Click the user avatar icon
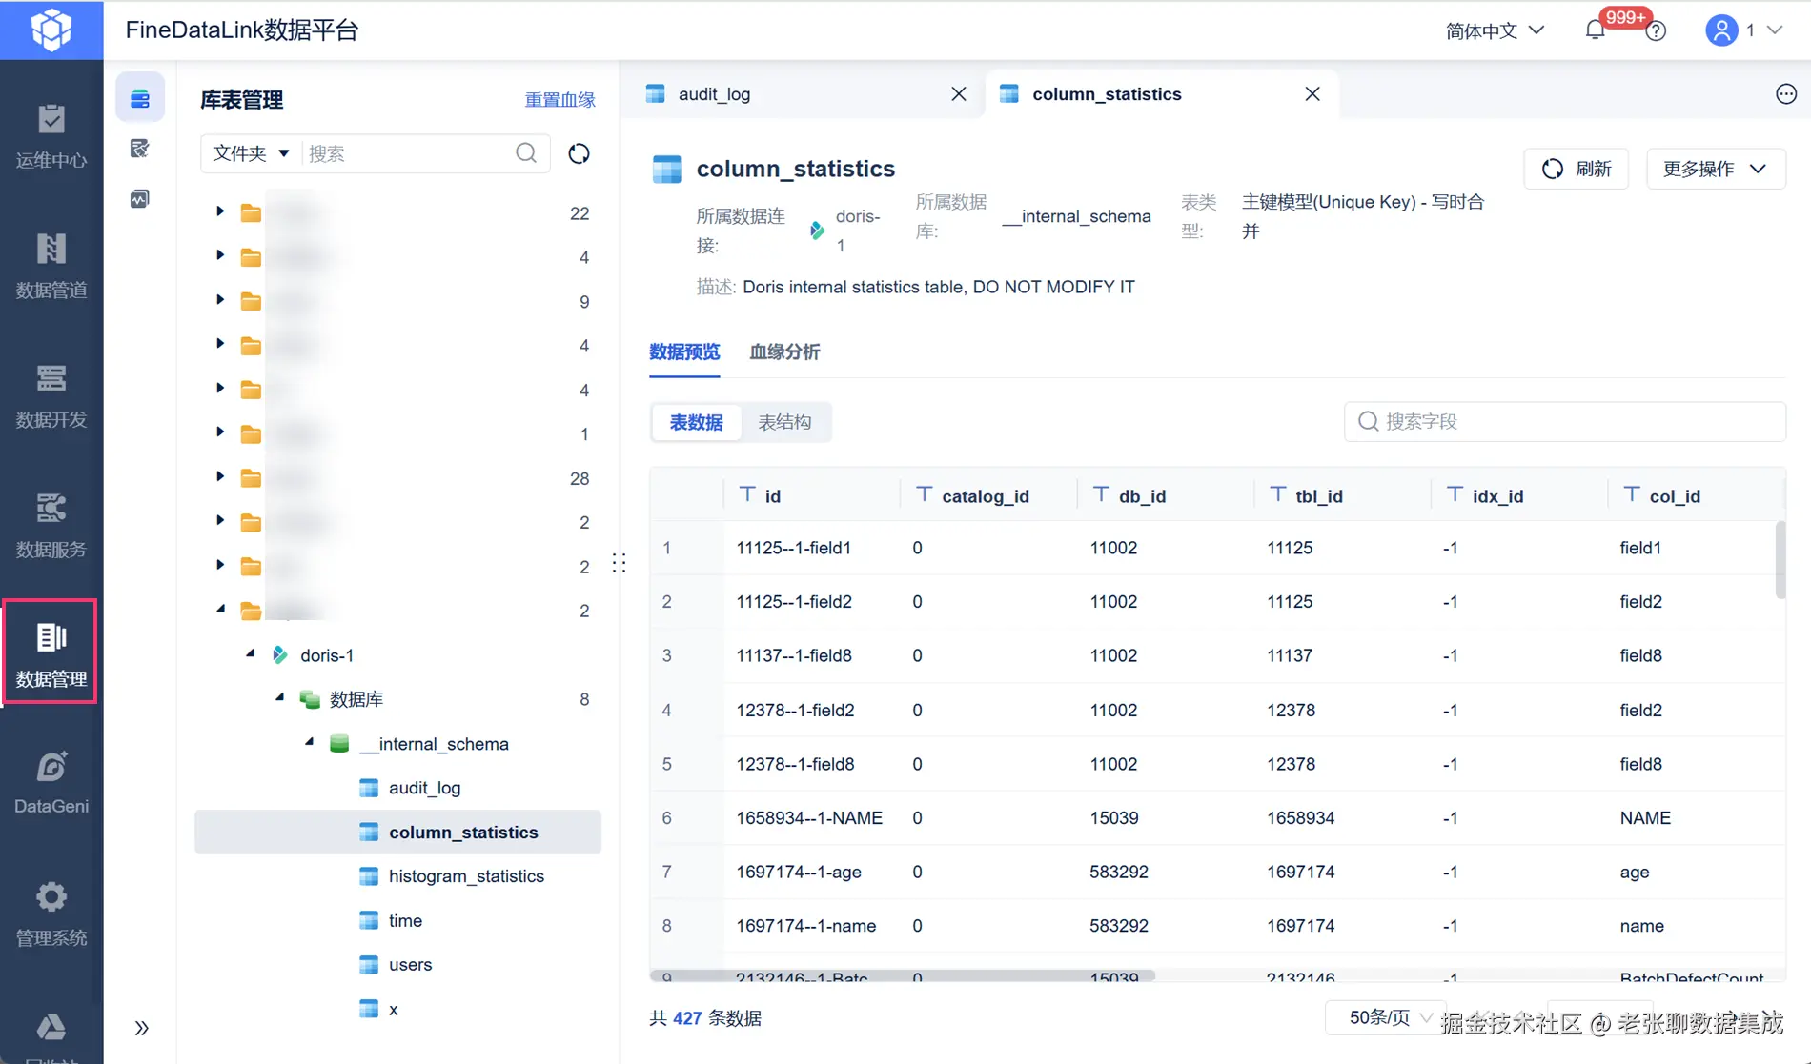The height and width of the screenshot is (1064, 1811). [1721, 30]
